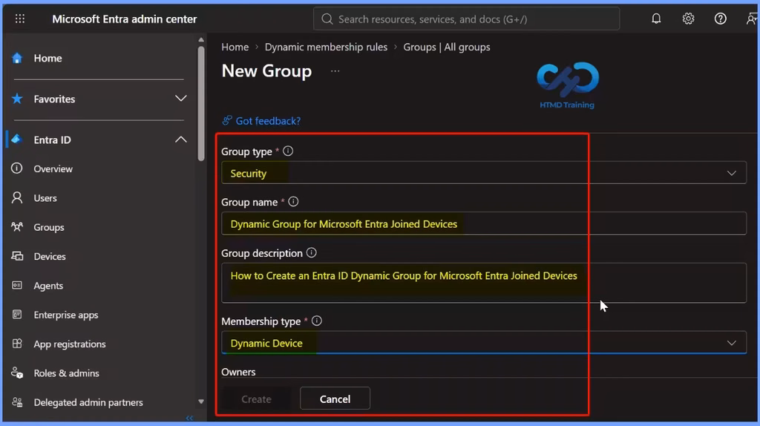Click the Group description info icon

311,253
